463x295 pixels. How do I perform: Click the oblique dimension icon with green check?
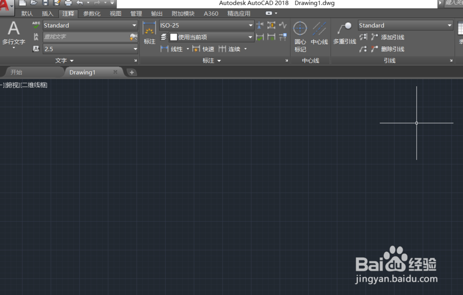[260, 37]
